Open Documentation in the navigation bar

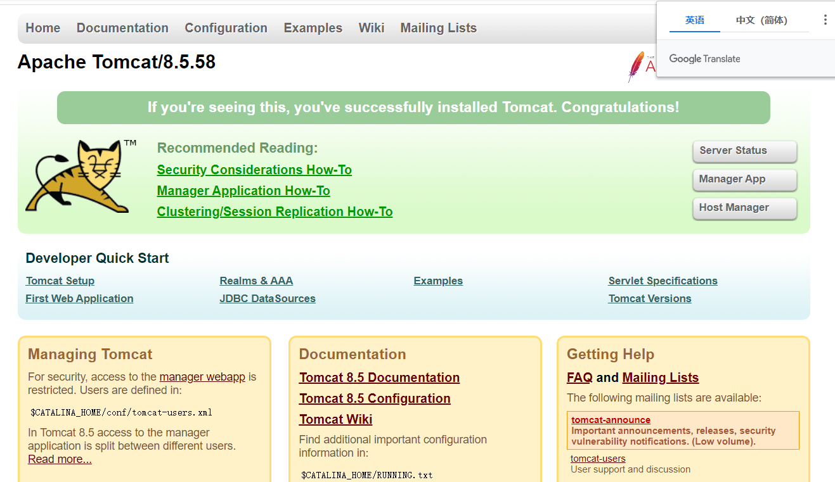click(x=122, y=28)
